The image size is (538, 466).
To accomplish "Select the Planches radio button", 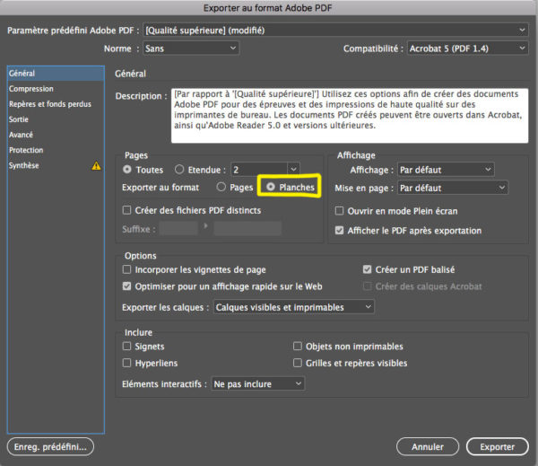I will click(x=269, y=188).
